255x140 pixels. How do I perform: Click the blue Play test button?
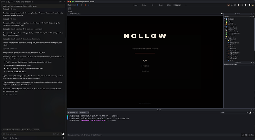(78, 5)
